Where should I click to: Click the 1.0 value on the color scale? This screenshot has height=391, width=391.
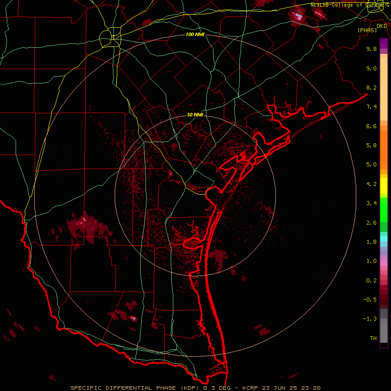[x=371, y=261]
